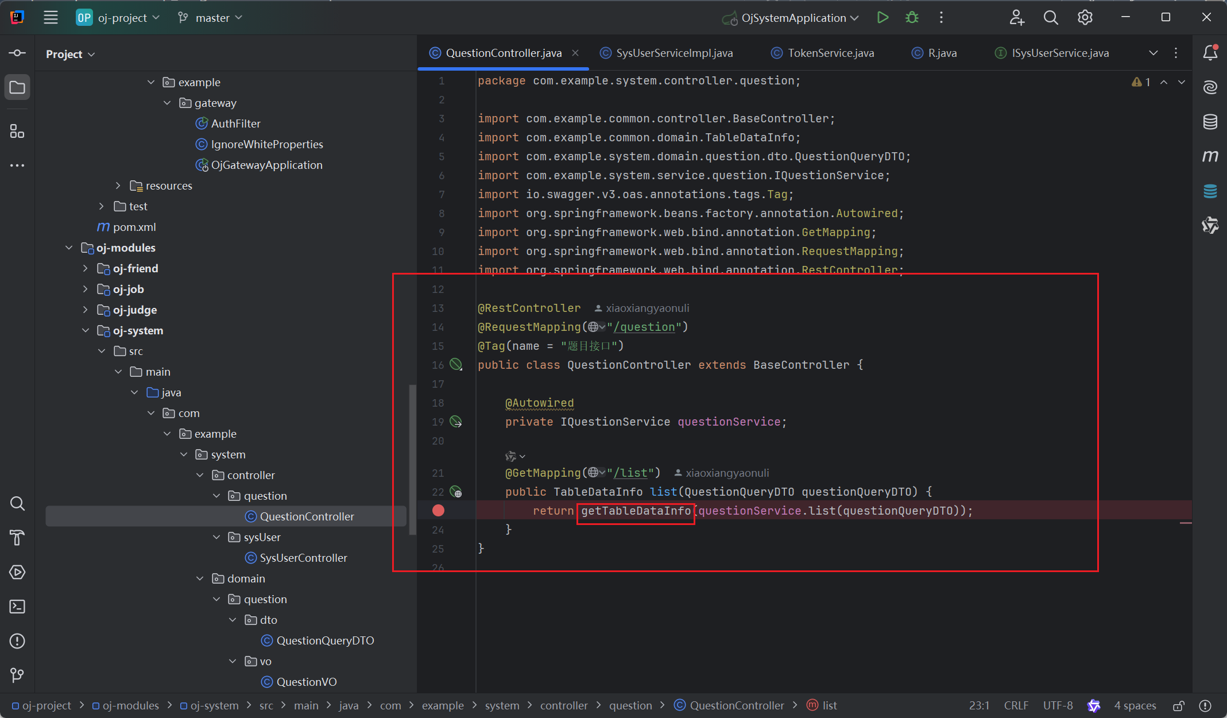Start debugging with the bug icon
Image resolution: width=1227 pixels, height=718 pixels.
(912, 18)
